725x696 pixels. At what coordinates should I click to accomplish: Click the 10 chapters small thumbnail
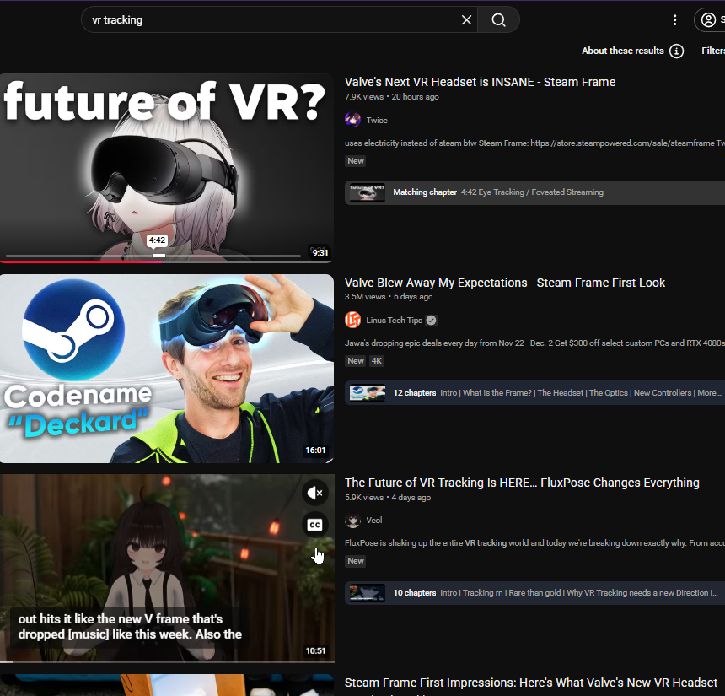[367, 593]
